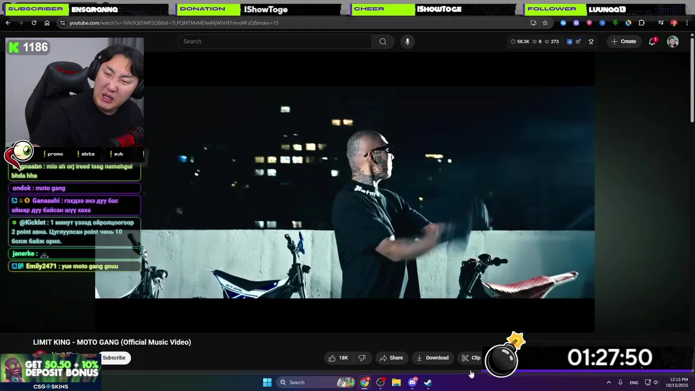Click the webcam overlay of the streamer

pos(74,92)
